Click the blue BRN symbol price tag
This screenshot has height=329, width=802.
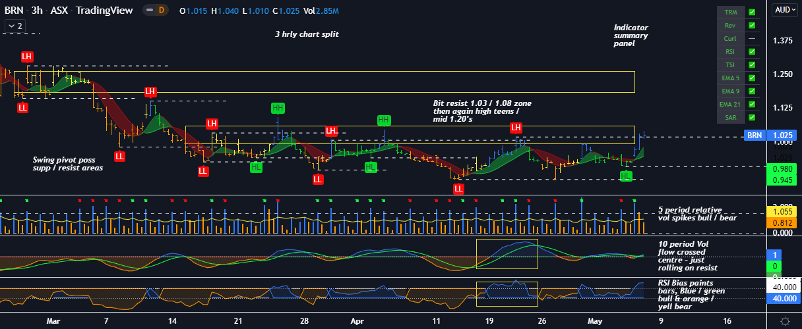[x=755, y=136]
